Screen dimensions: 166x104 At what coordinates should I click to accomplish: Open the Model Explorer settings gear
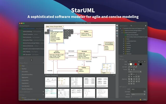click(146, 26)
